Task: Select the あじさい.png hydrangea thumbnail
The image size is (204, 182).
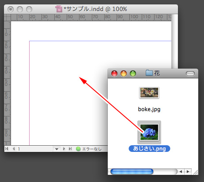Action: 149,132
